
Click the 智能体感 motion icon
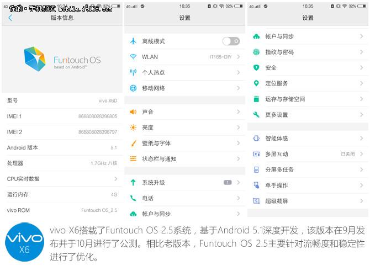[x=256, y=138]
